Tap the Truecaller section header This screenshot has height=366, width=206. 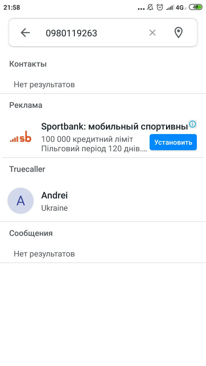coord(27,169)
